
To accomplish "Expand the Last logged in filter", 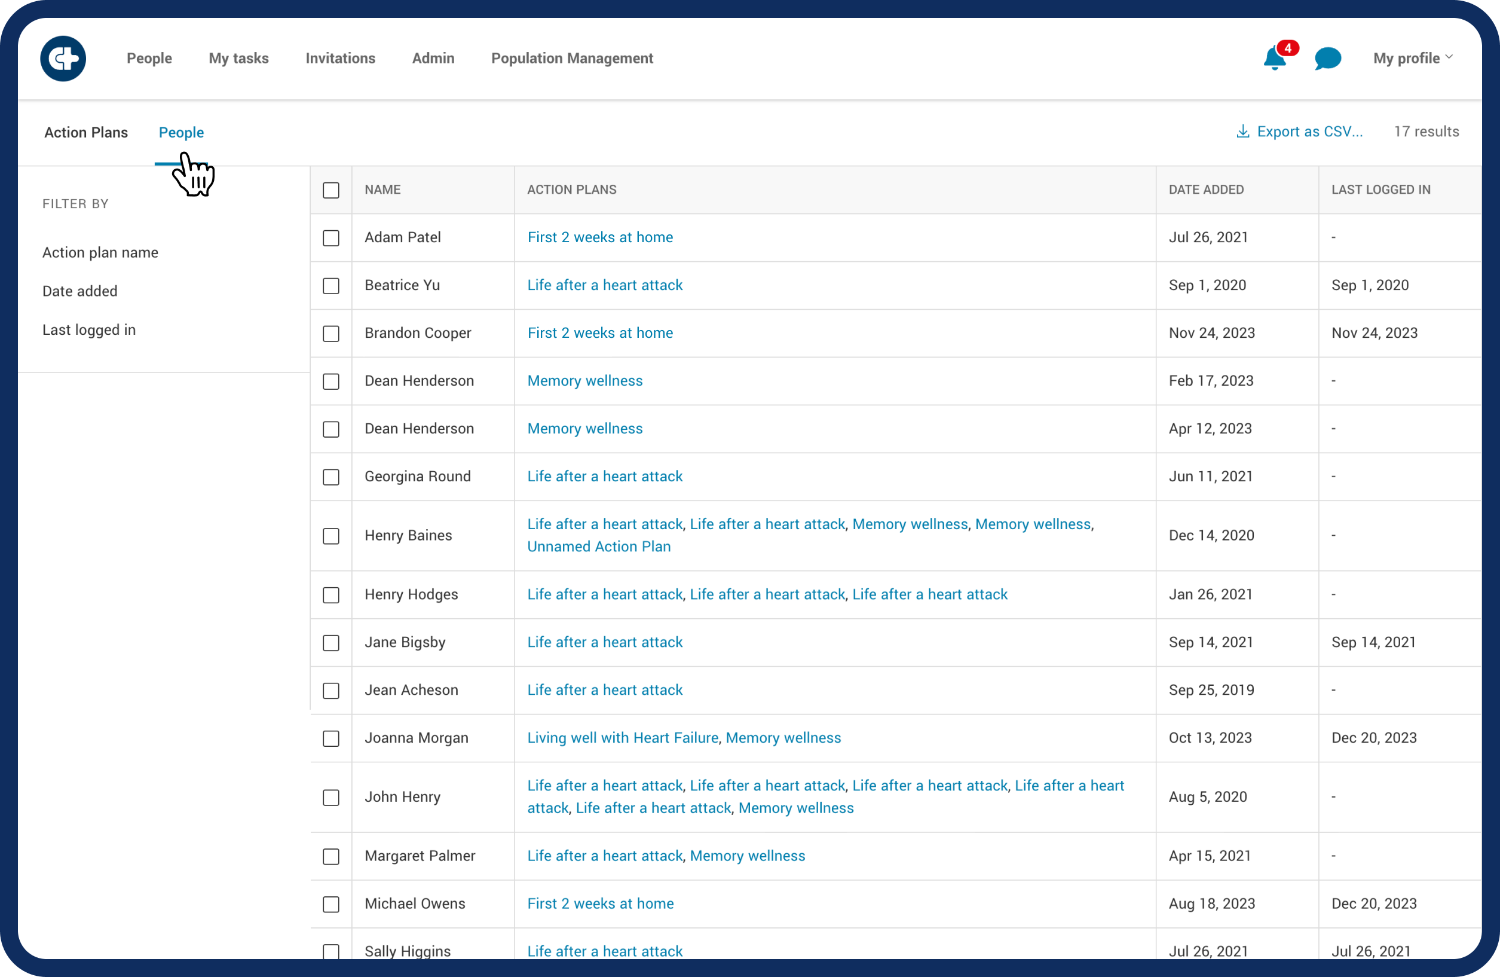I will pos(89,330).
